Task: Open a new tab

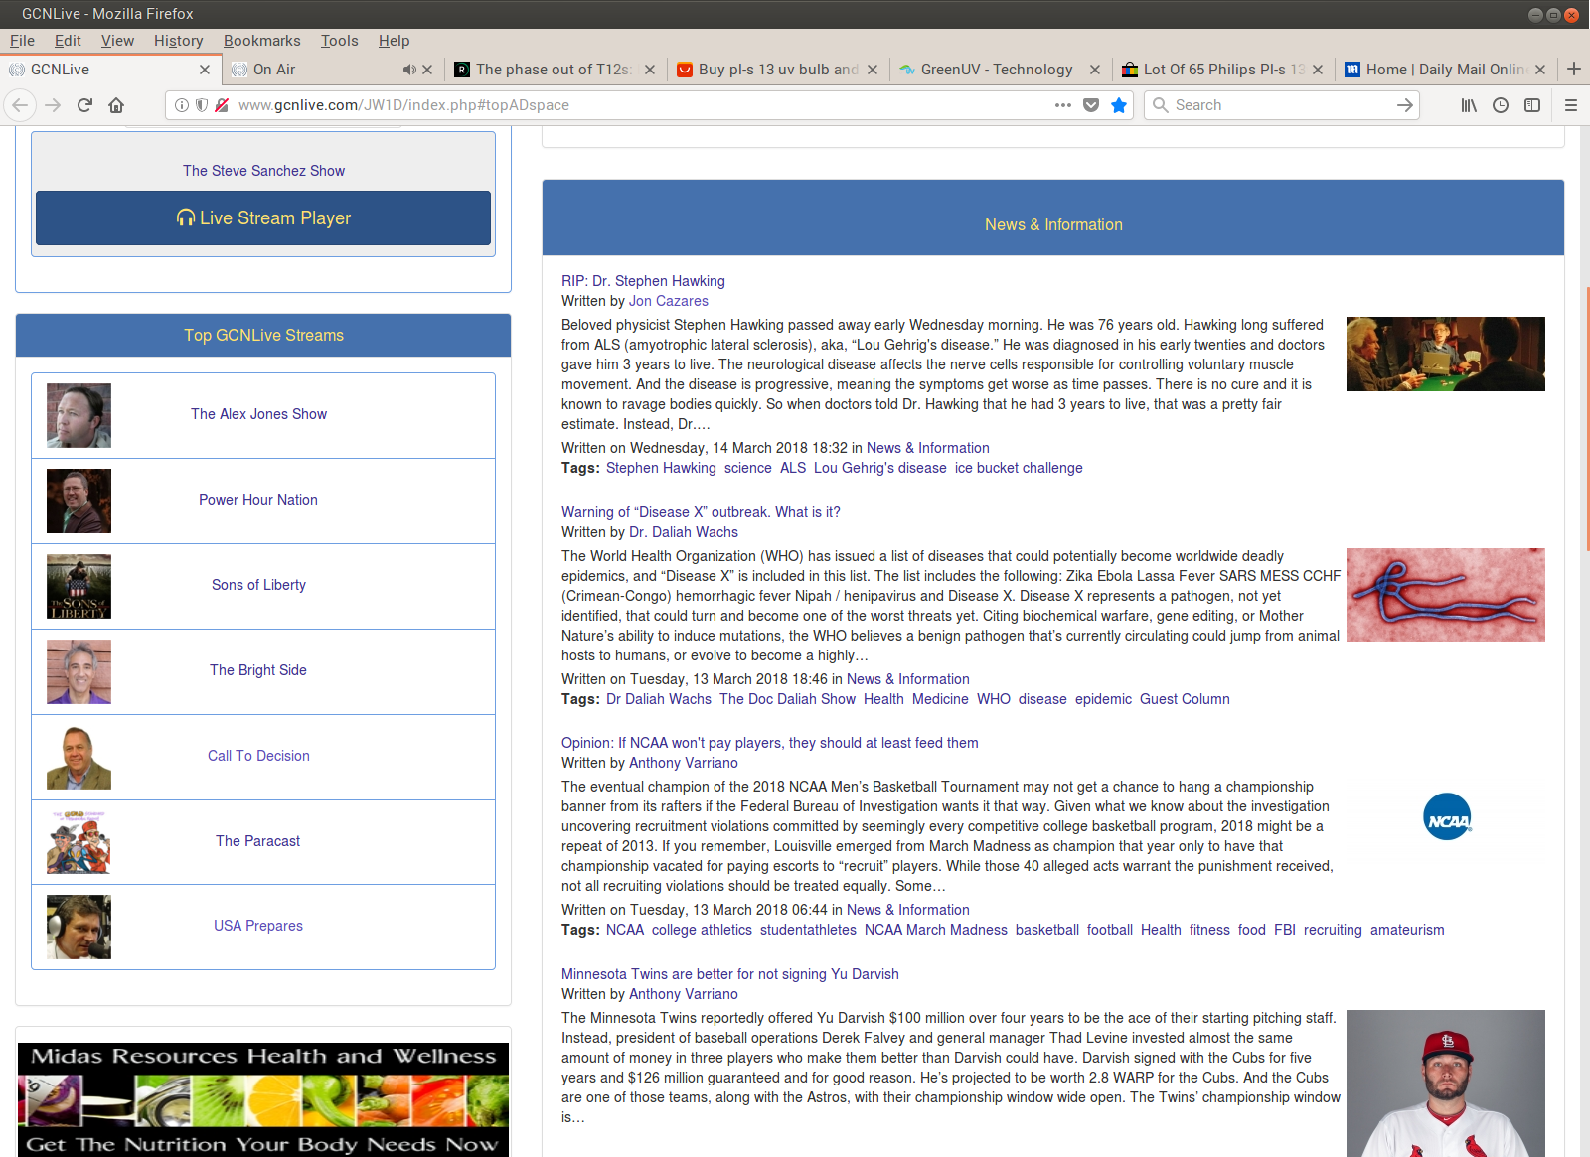Action: [x=1574, y=69]
